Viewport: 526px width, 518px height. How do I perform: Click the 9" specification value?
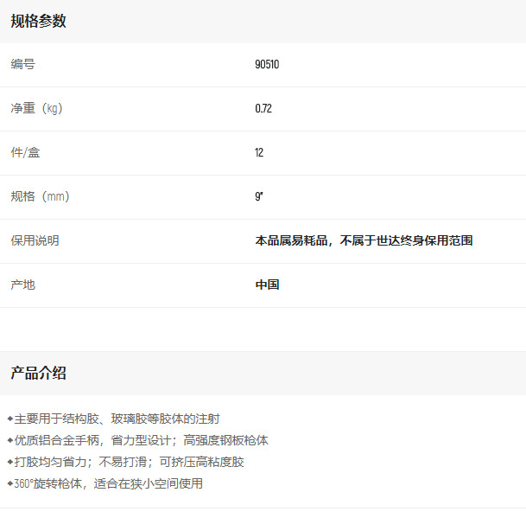[258, 197]
